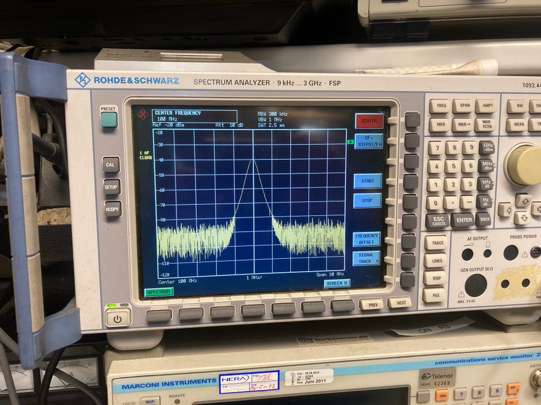Viewport: 541px width, 405px height.
Task: Tap the PREV softkey-menu key
Action: 371,304
